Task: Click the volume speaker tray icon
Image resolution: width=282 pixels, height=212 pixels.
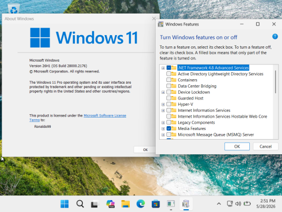Action: click(238, 204)
